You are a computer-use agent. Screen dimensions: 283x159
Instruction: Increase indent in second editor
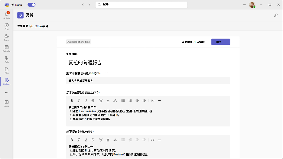point(144,140)
